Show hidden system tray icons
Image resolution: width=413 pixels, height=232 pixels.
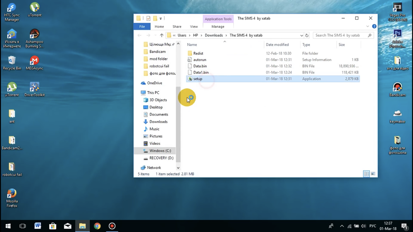[342, 226]
